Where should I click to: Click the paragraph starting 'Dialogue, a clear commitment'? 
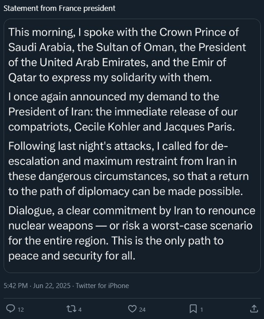[132, 233]
